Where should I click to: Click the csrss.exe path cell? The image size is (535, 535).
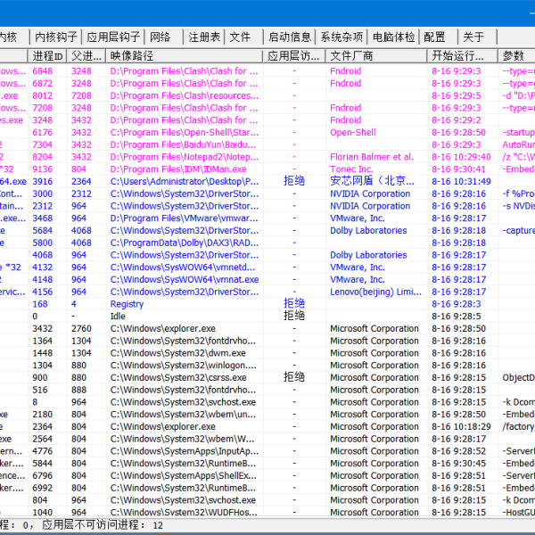pos(178,378)
